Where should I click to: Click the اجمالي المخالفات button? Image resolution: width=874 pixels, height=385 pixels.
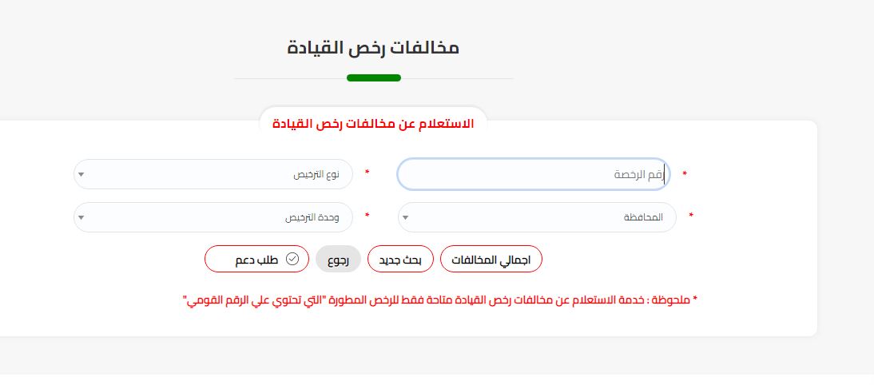tap(491, 259)
